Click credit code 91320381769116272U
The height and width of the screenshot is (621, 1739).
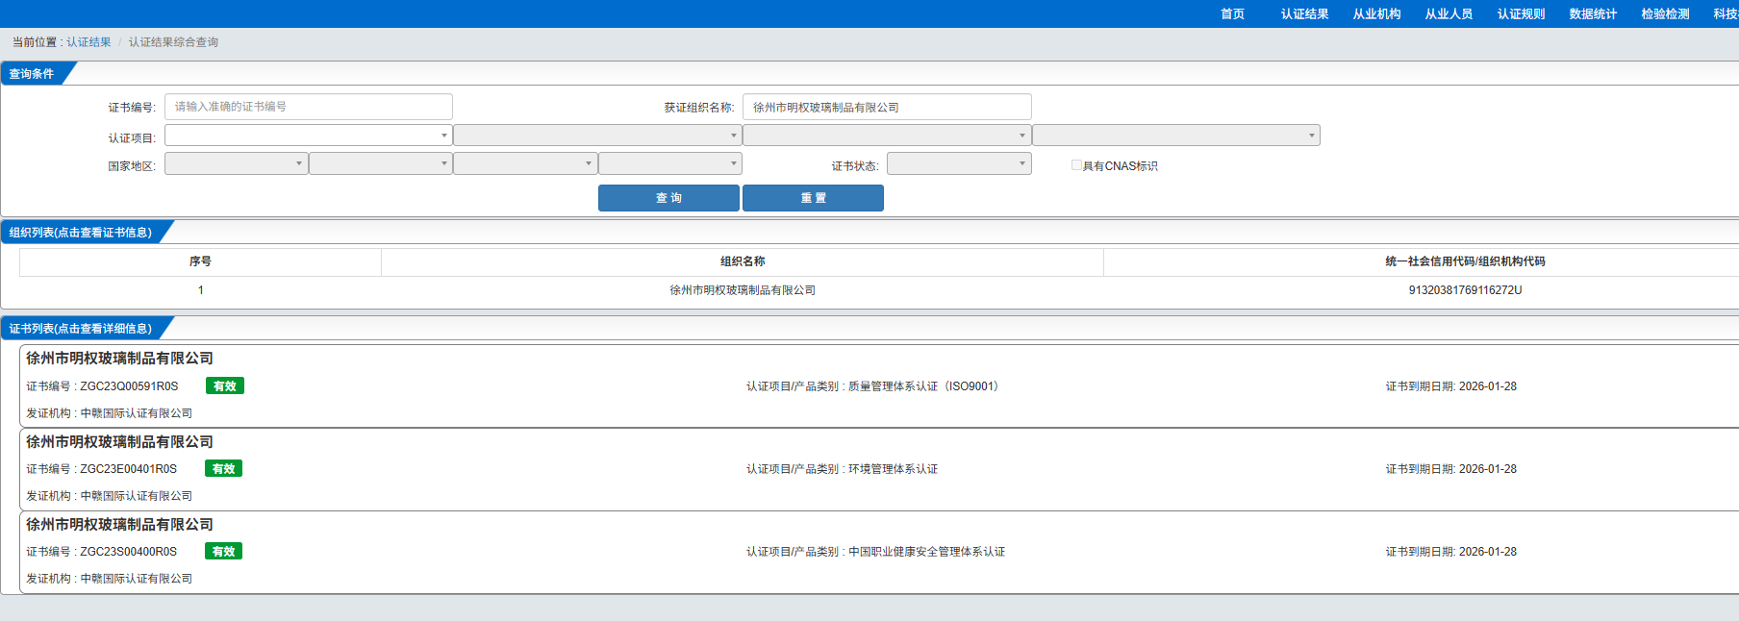pos(1465,290)
